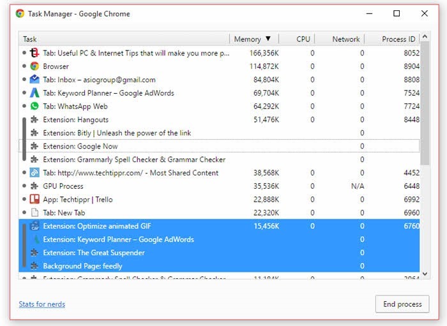Select Extension: Hangouts row

tap(219, 119)
